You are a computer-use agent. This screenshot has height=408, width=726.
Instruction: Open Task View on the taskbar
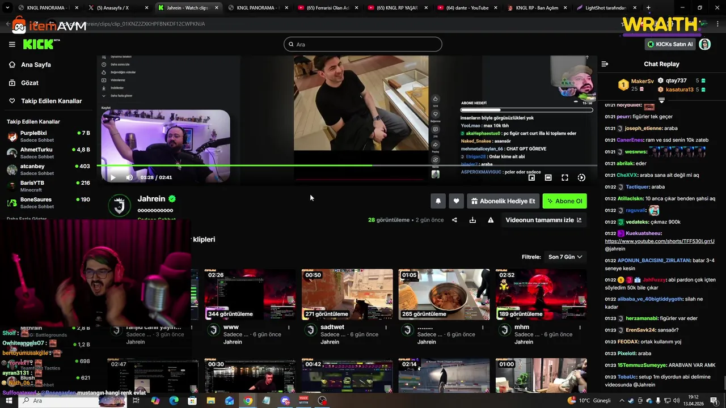click(136, 401)
